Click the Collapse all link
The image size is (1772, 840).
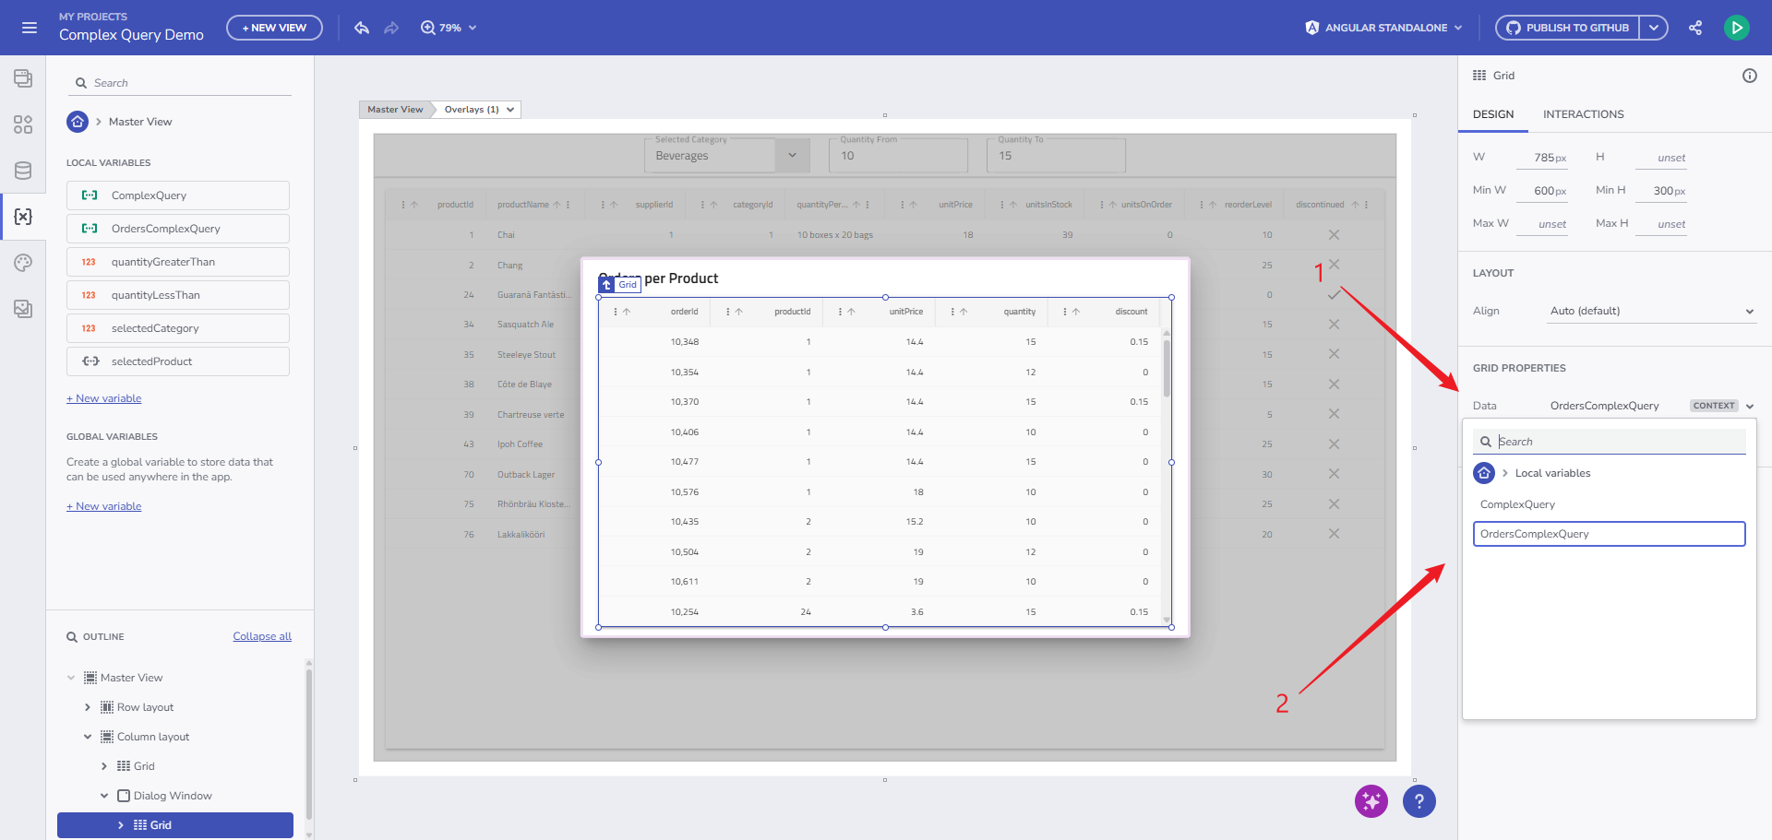pyautogui.click(x=262, y=636)
